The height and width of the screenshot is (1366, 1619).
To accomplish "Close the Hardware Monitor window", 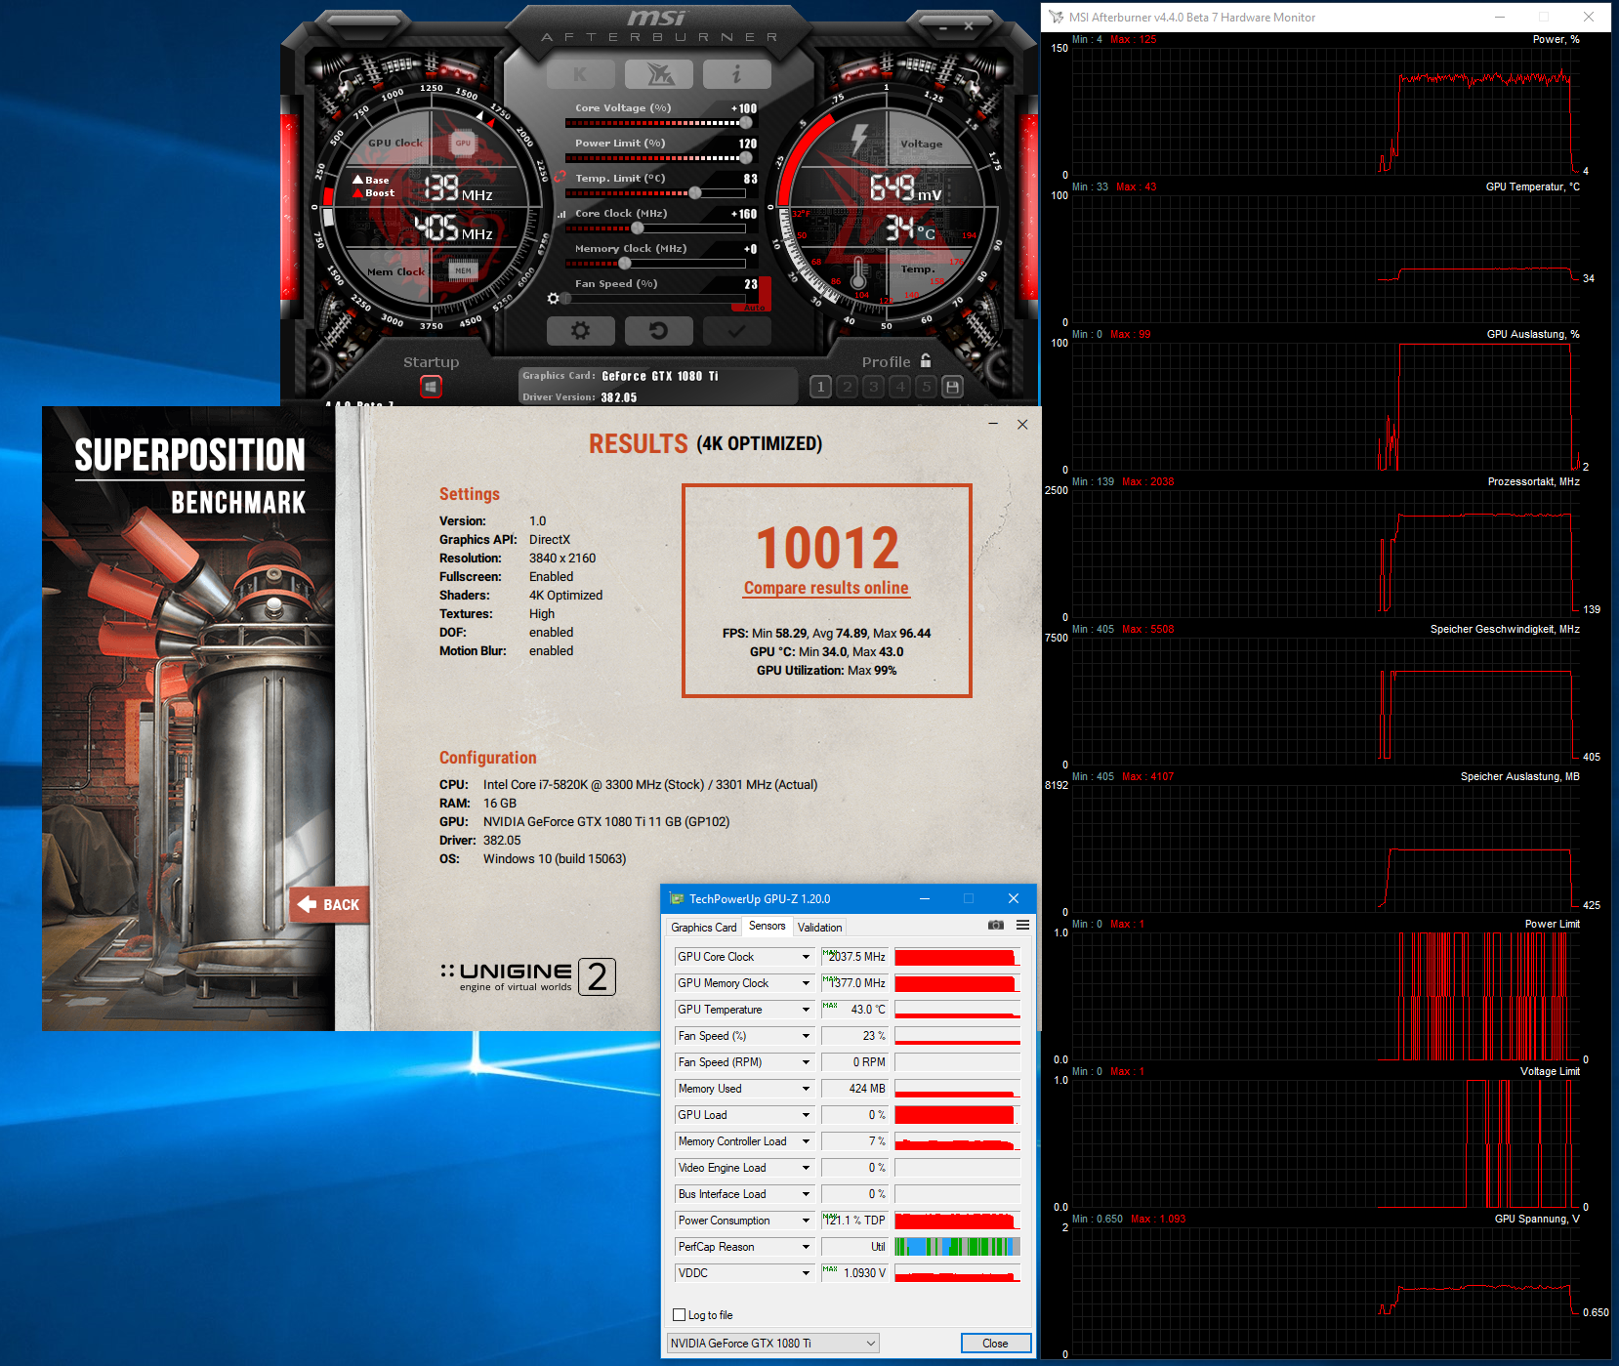I will click(1589, 17).
